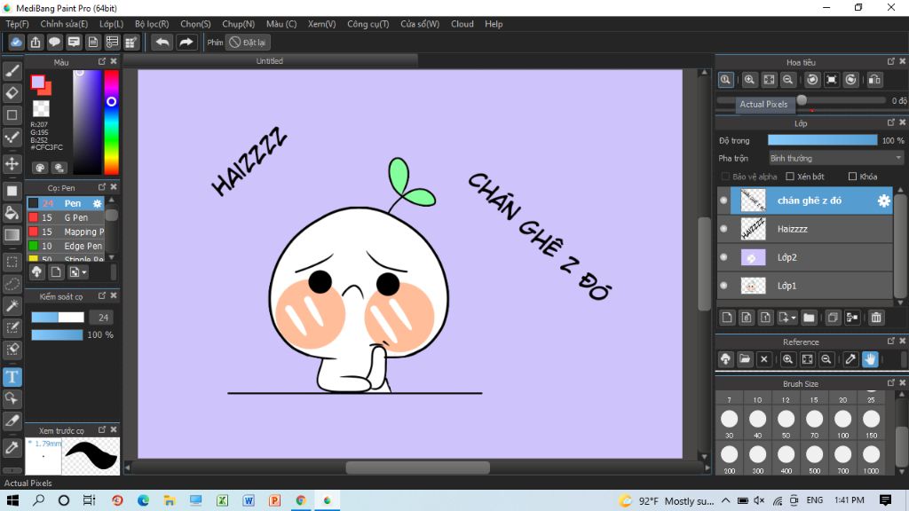Click the transparent color swatch
909x511 pixels.
tap(41, 108)
